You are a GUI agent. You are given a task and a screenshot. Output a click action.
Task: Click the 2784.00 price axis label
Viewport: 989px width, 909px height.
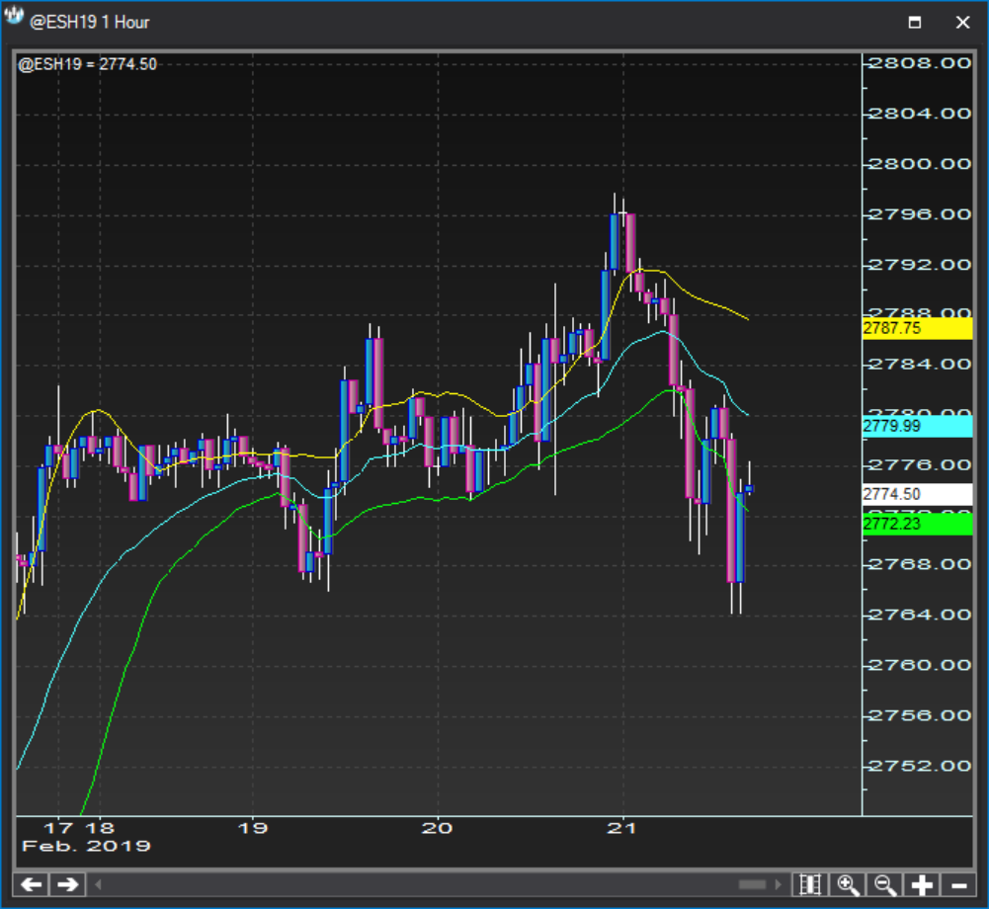point(920,364)
